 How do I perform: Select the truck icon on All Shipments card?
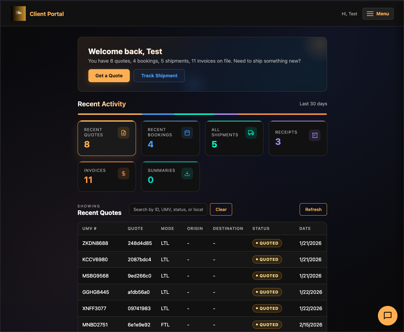coord(251,133)
